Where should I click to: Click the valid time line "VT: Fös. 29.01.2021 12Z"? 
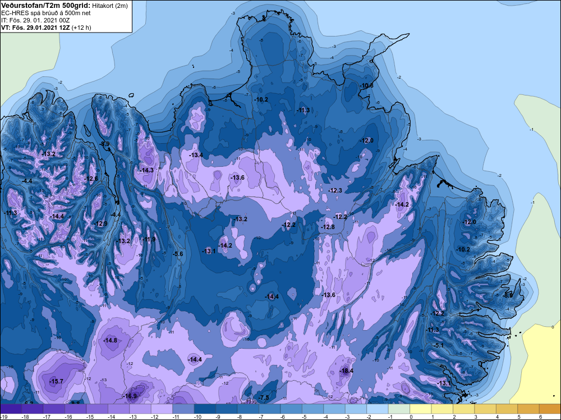[35, 28]
